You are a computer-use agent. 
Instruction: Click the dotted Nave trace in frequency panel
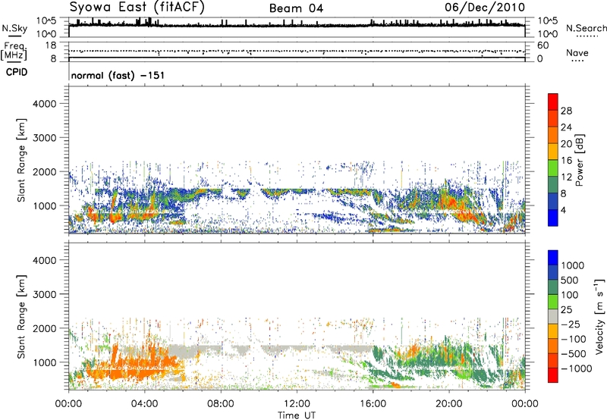coord(297,51)
